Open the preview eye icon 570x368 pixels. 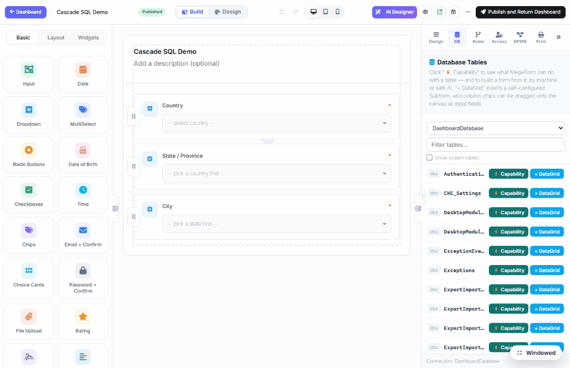425,12
